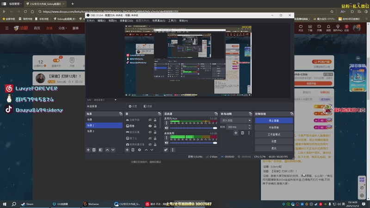Toggle lock on 视频采集设备 source
Viewport: 370px width, 208px height.
pos(155,144)
